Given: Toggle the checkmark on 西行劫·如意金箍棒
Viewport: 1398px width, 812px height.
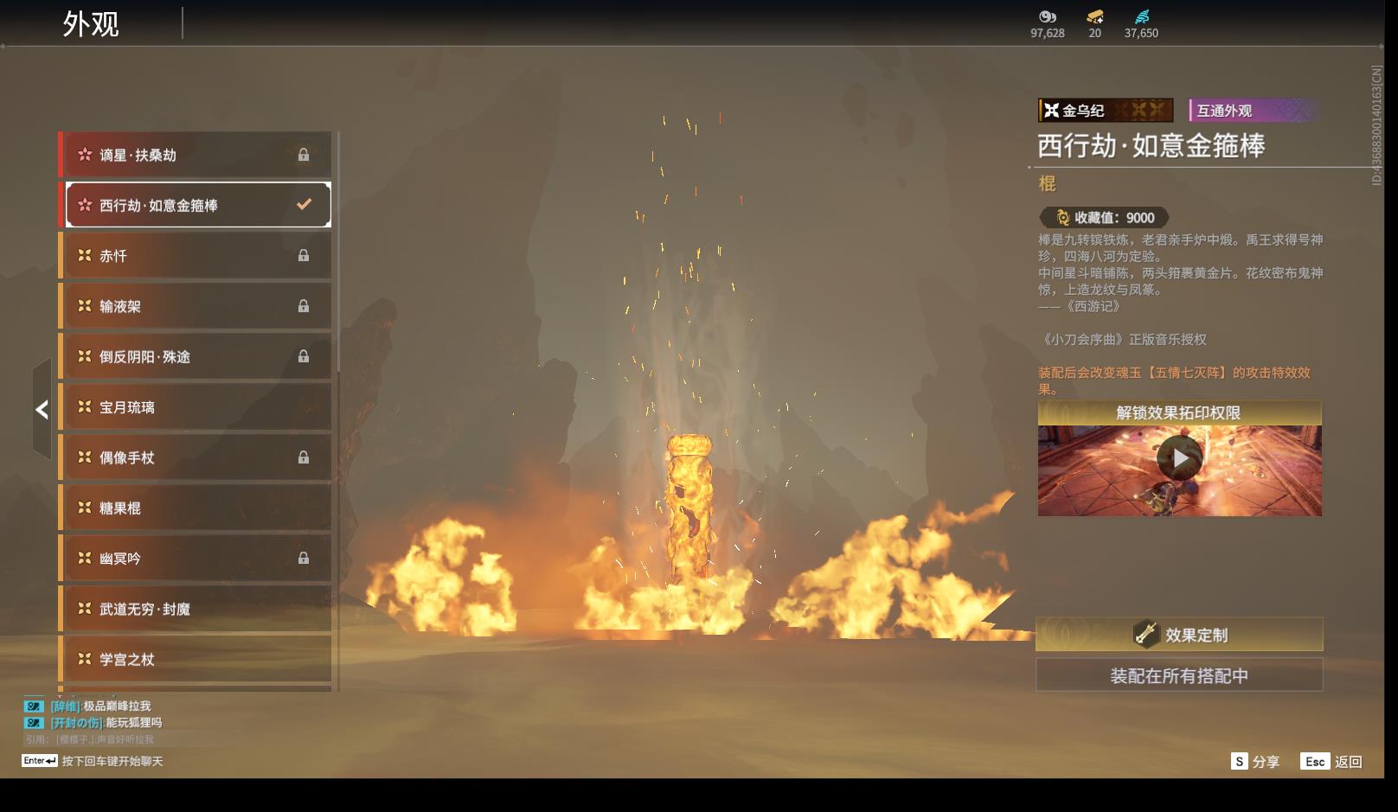Looking at the screenshot, I should (304, 205).
